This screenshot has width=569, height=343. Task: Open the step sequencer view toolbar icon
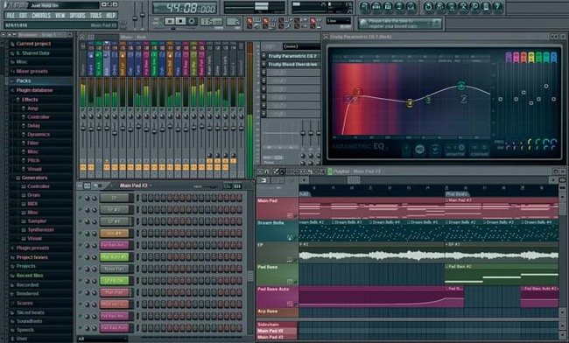[376, 6]
